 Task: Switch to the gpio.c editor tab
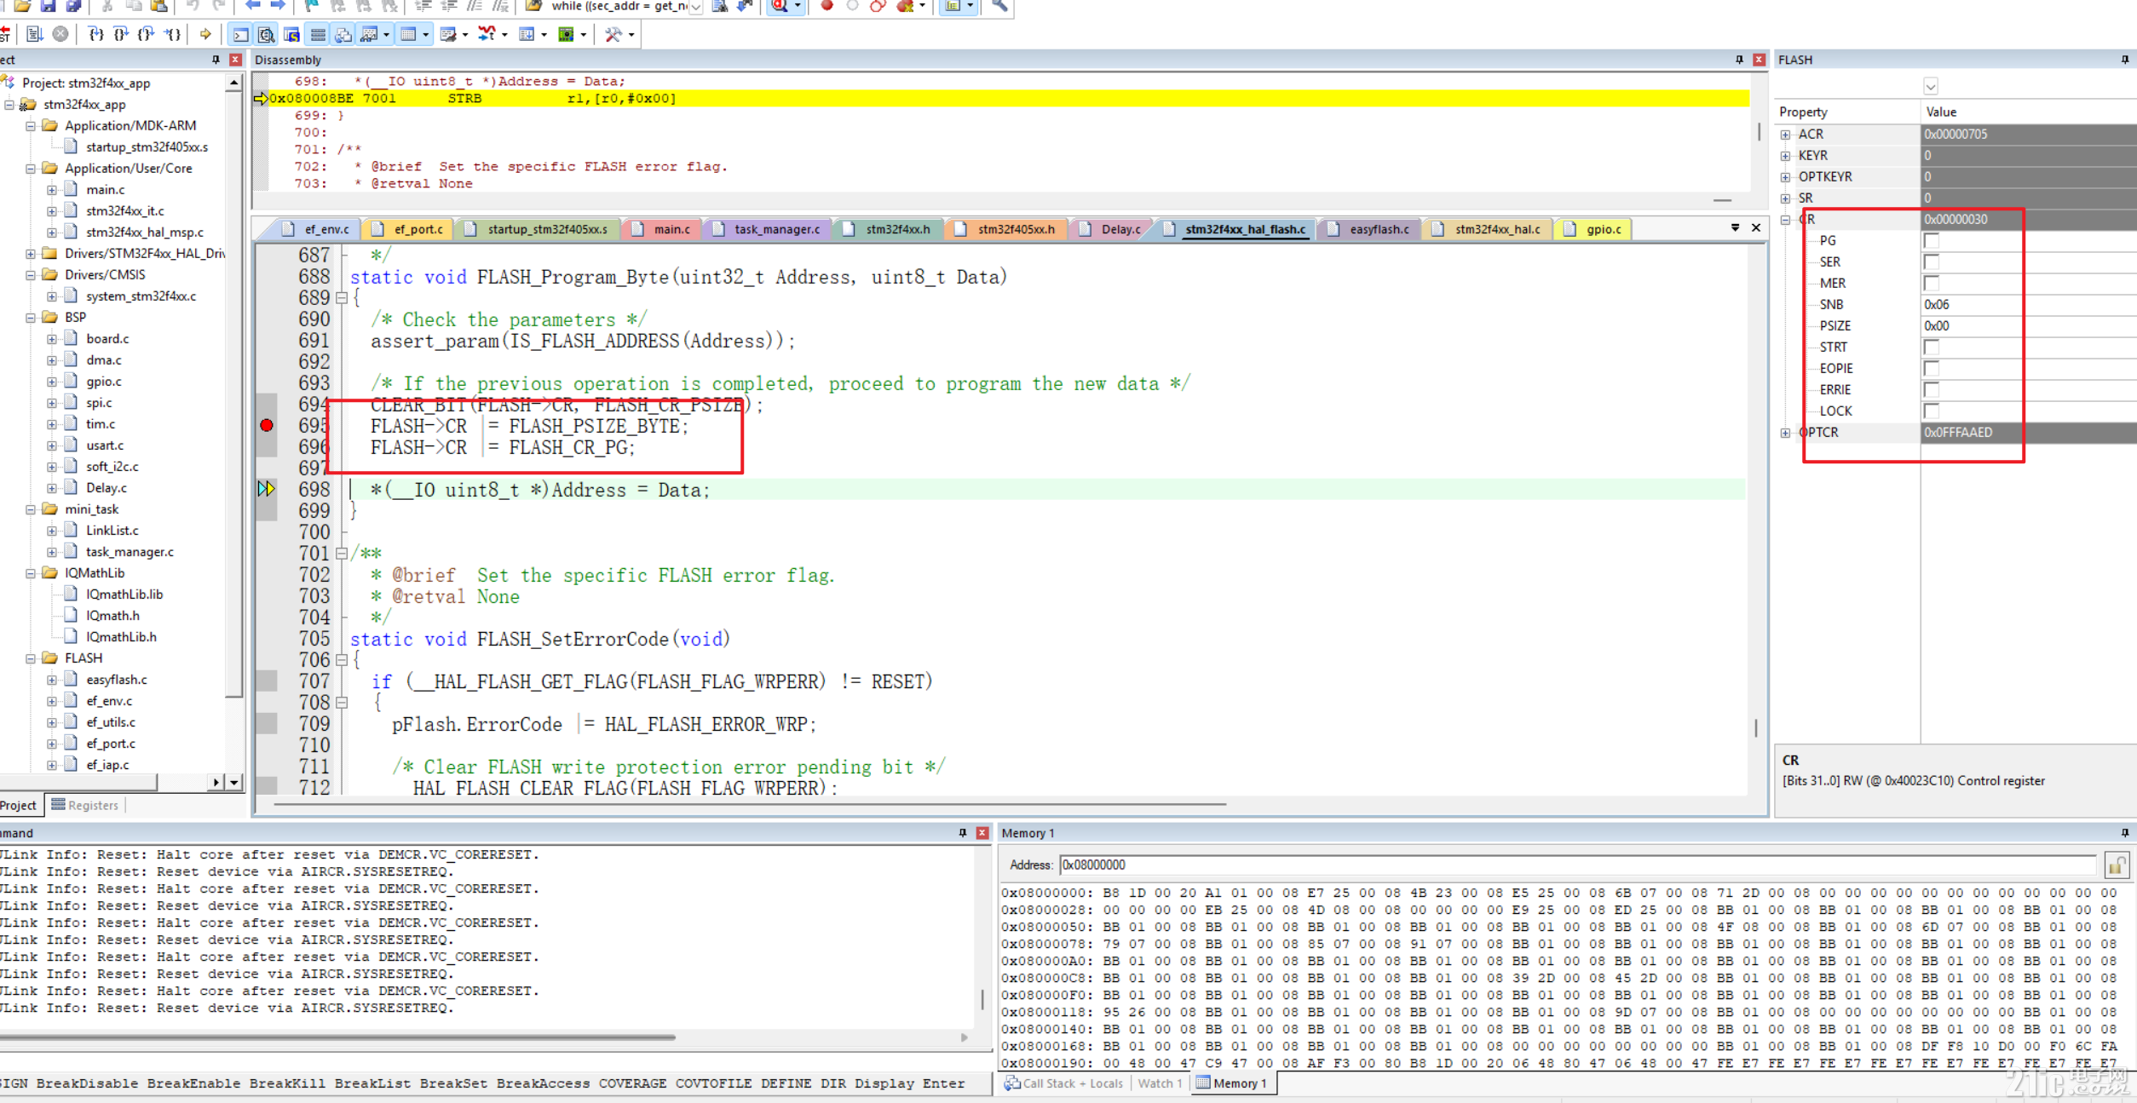click(x=1593, y=229)
